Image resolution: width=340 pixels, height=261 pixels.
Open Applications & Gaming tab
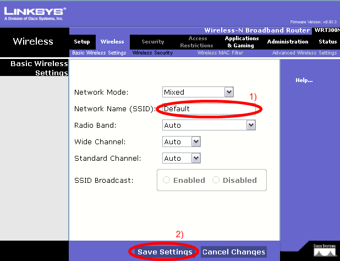coord(242,42)
